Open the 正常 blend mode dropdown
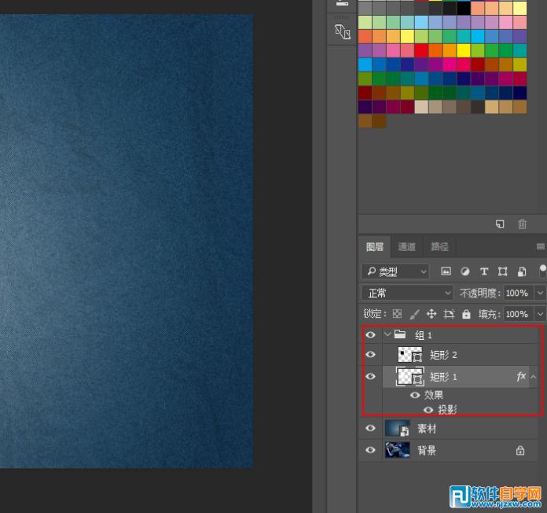Viewport: 547px width, 513px height. 406,293
